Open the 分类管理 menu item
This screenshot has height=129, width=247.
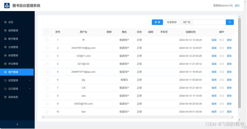(x=17, y=47)
